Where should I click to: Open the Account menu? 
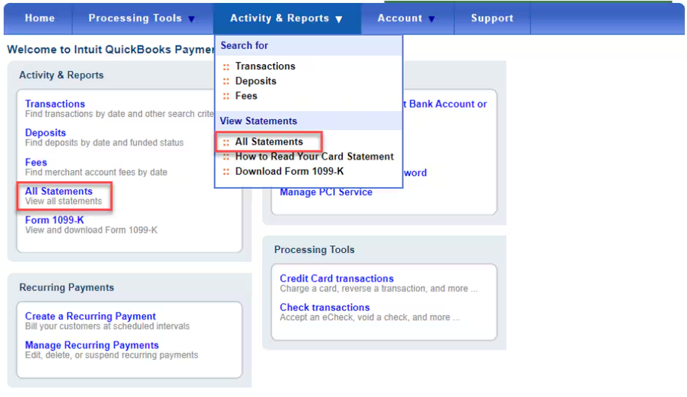tap(407, 19)
